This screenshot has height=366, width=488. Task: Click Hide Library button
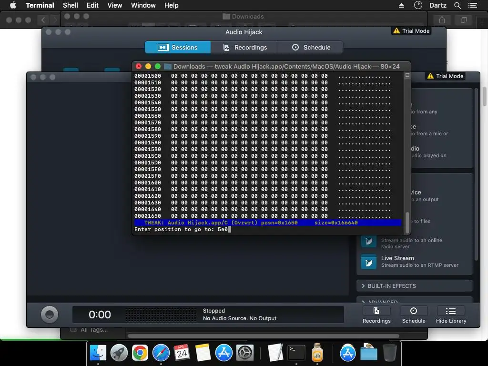click(x=451, y=315)
